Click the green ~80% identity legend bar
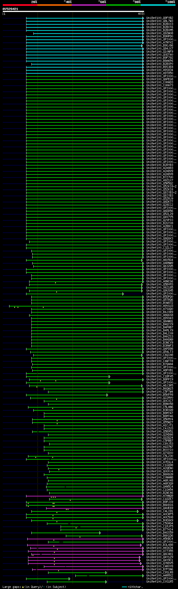 (x=123, y=5)
